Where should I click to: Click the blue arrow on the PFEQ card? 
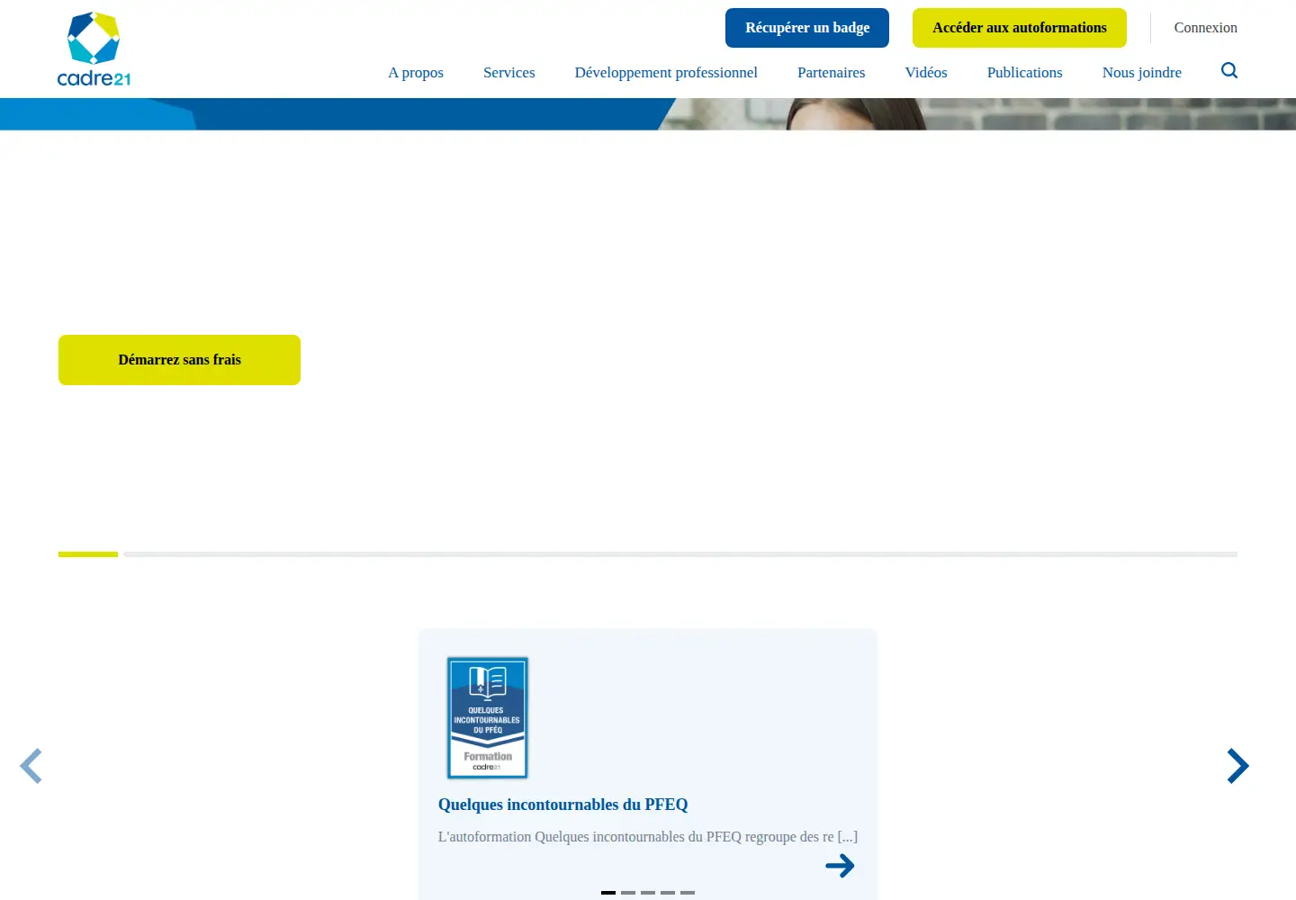[x=840, y=866]
